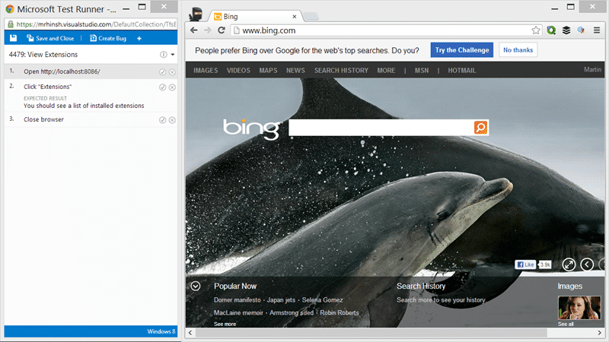Viewport: 609px width, 342px height.
Task: Click the stacked layers extension icon
Action: pyautogui.click(x=566, y=30)
